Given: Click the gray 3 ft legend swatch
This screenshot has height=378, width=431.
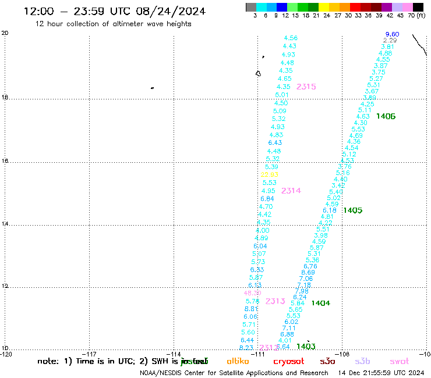Looking at the screenshot, I should click(251, 7).
